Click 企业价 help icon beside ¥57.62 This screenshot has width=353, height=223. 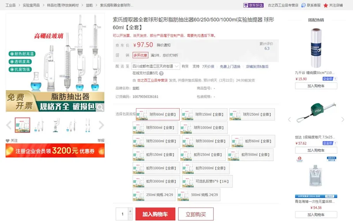pyautogui.click(x=335, y=143)
